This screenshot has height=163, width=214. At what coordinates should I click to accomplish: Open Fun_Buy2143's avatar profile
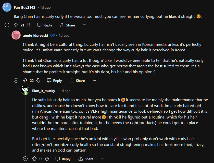point(7,7)
